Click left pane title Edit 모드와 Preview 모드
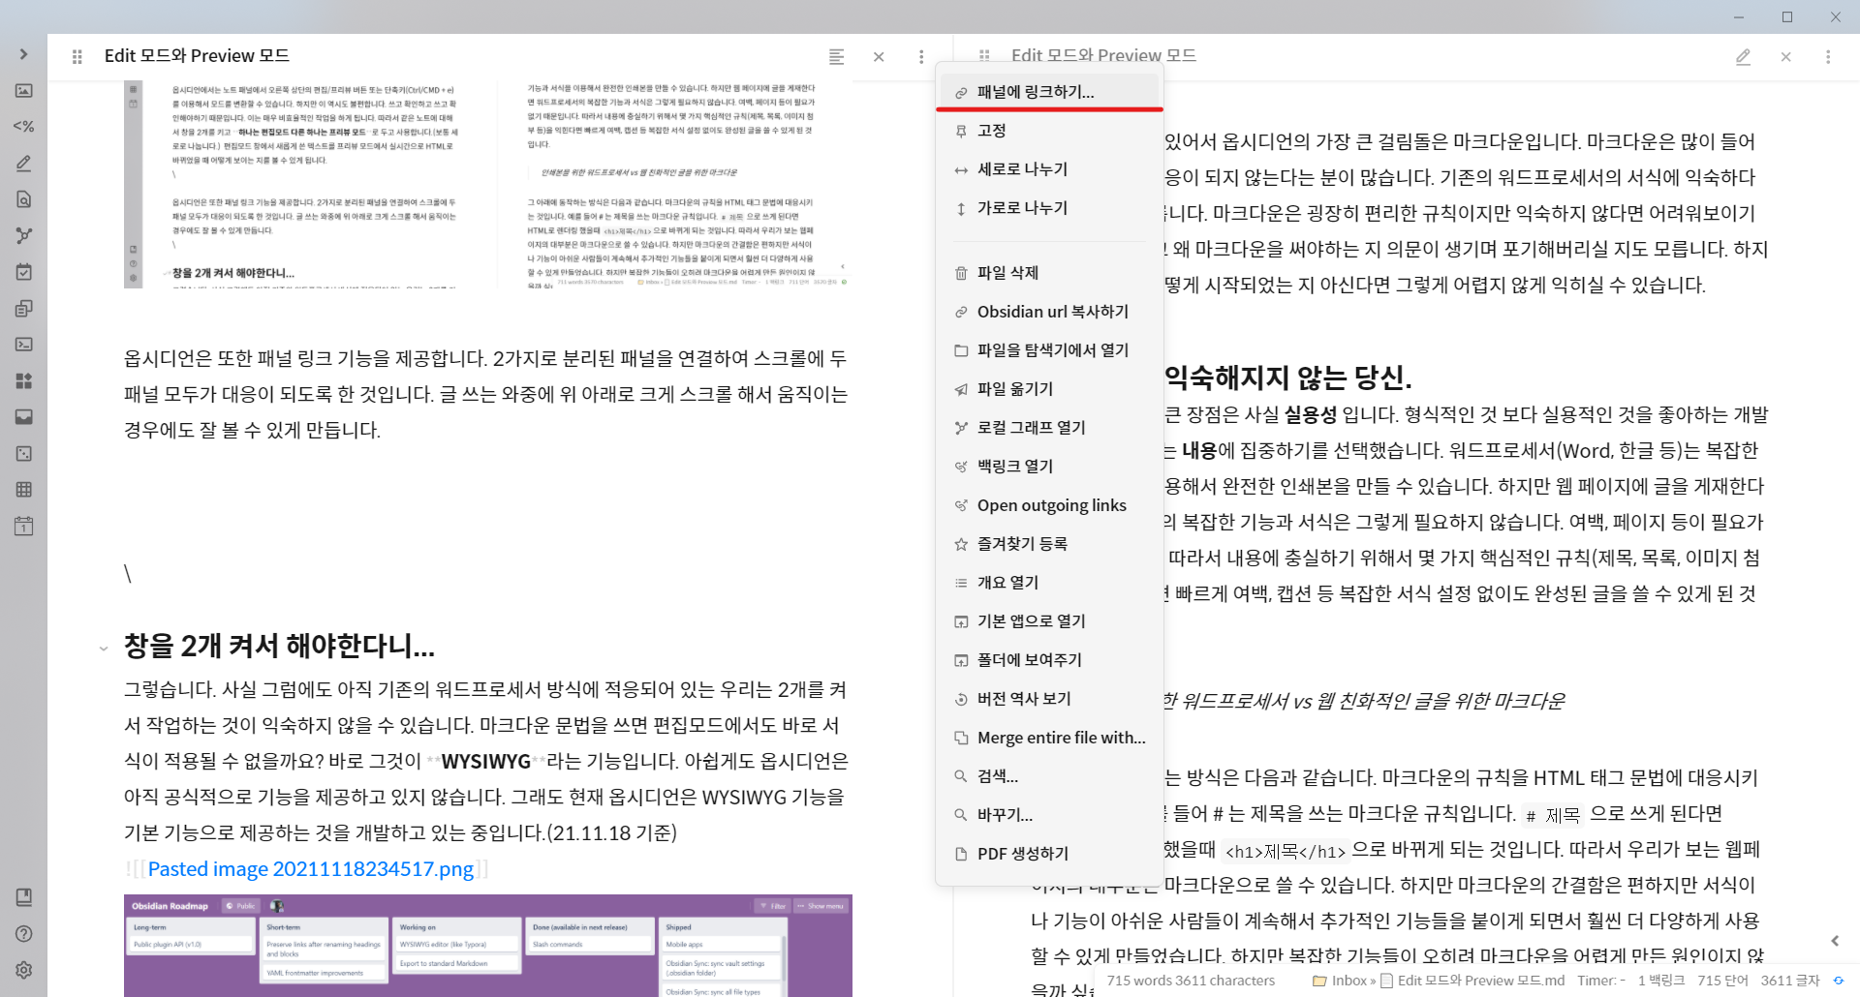 click(197, 56)
